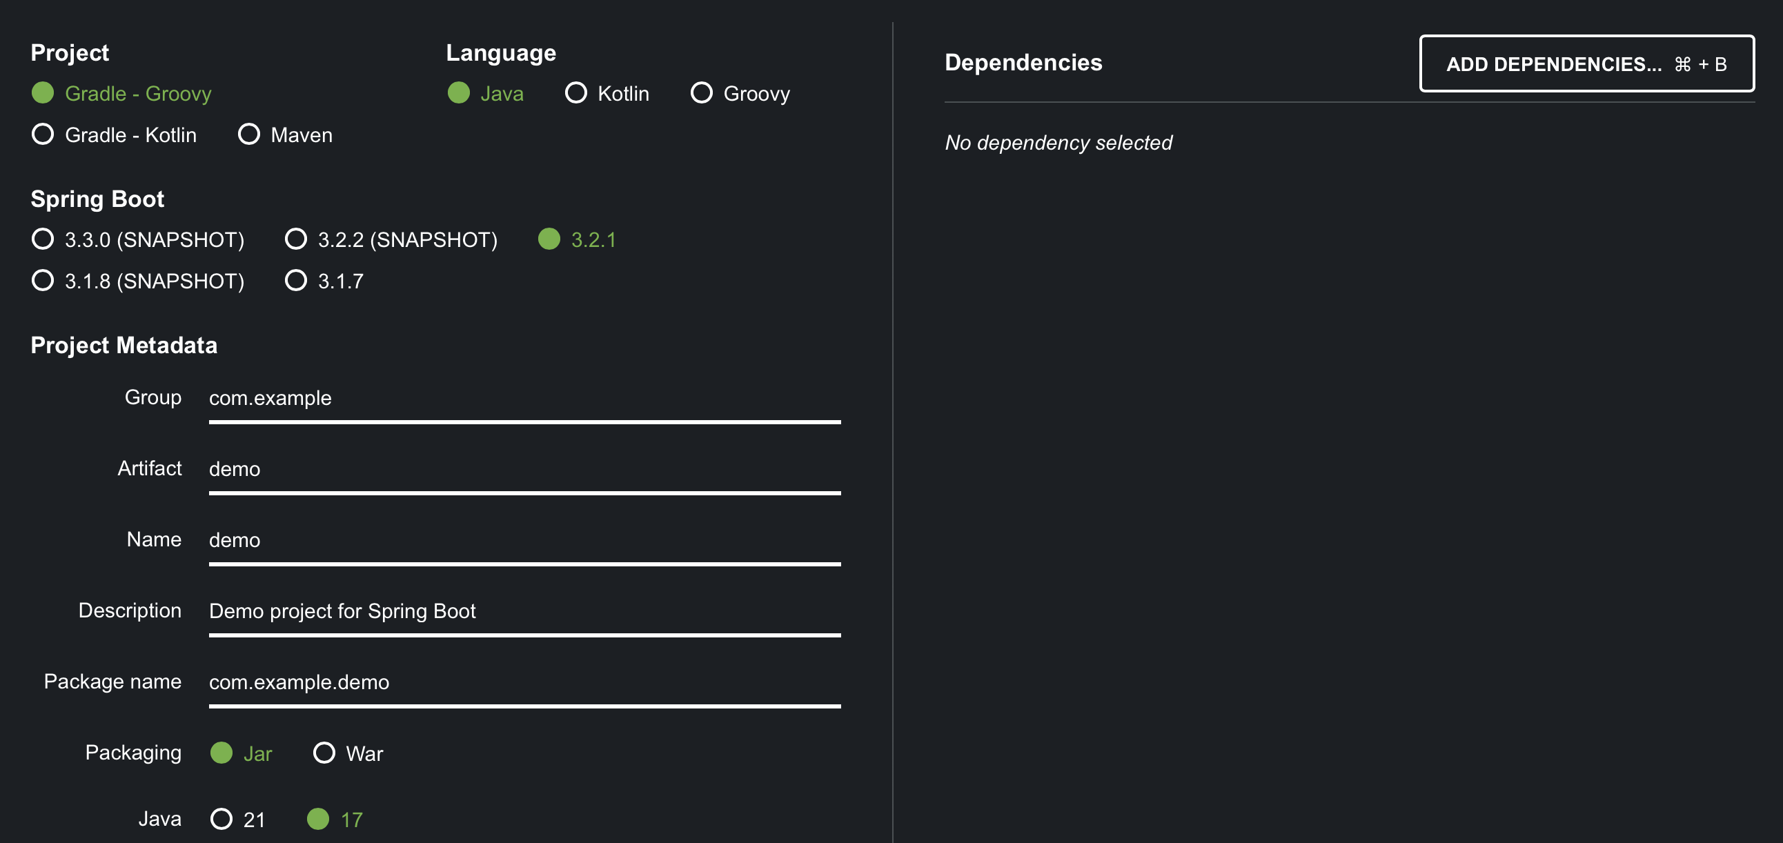The image size is (1783, 843).
Task: Click into the Name field
Action: [x=524, y=542]
